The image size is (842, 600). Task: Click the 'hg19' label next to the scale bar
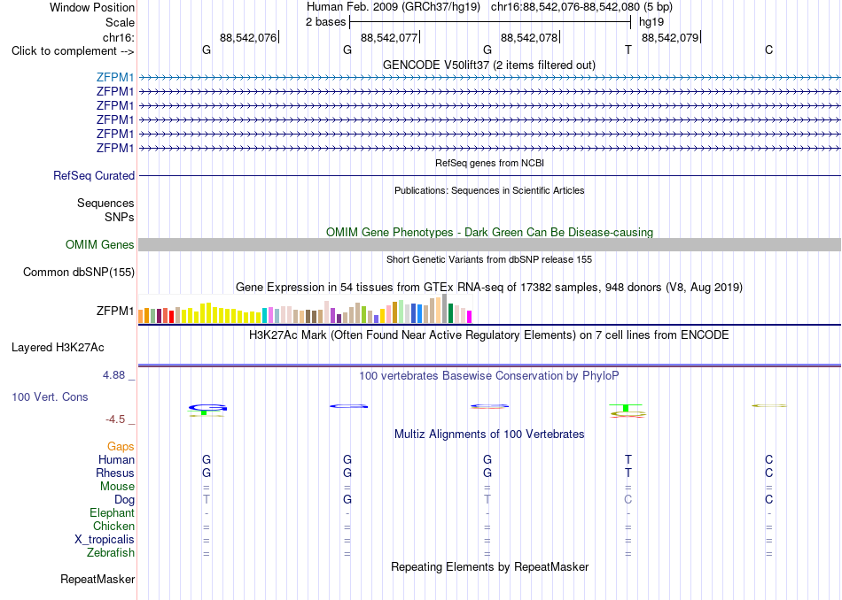(x=651, y=22)
